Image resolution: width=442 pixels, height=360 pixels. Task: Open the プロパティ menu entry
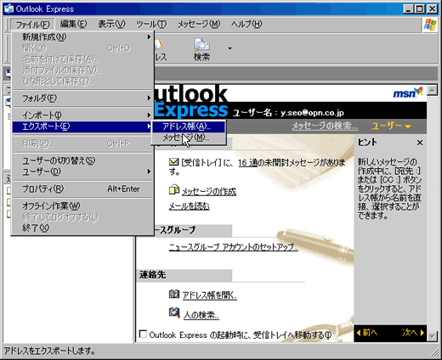tap(82, 188)
